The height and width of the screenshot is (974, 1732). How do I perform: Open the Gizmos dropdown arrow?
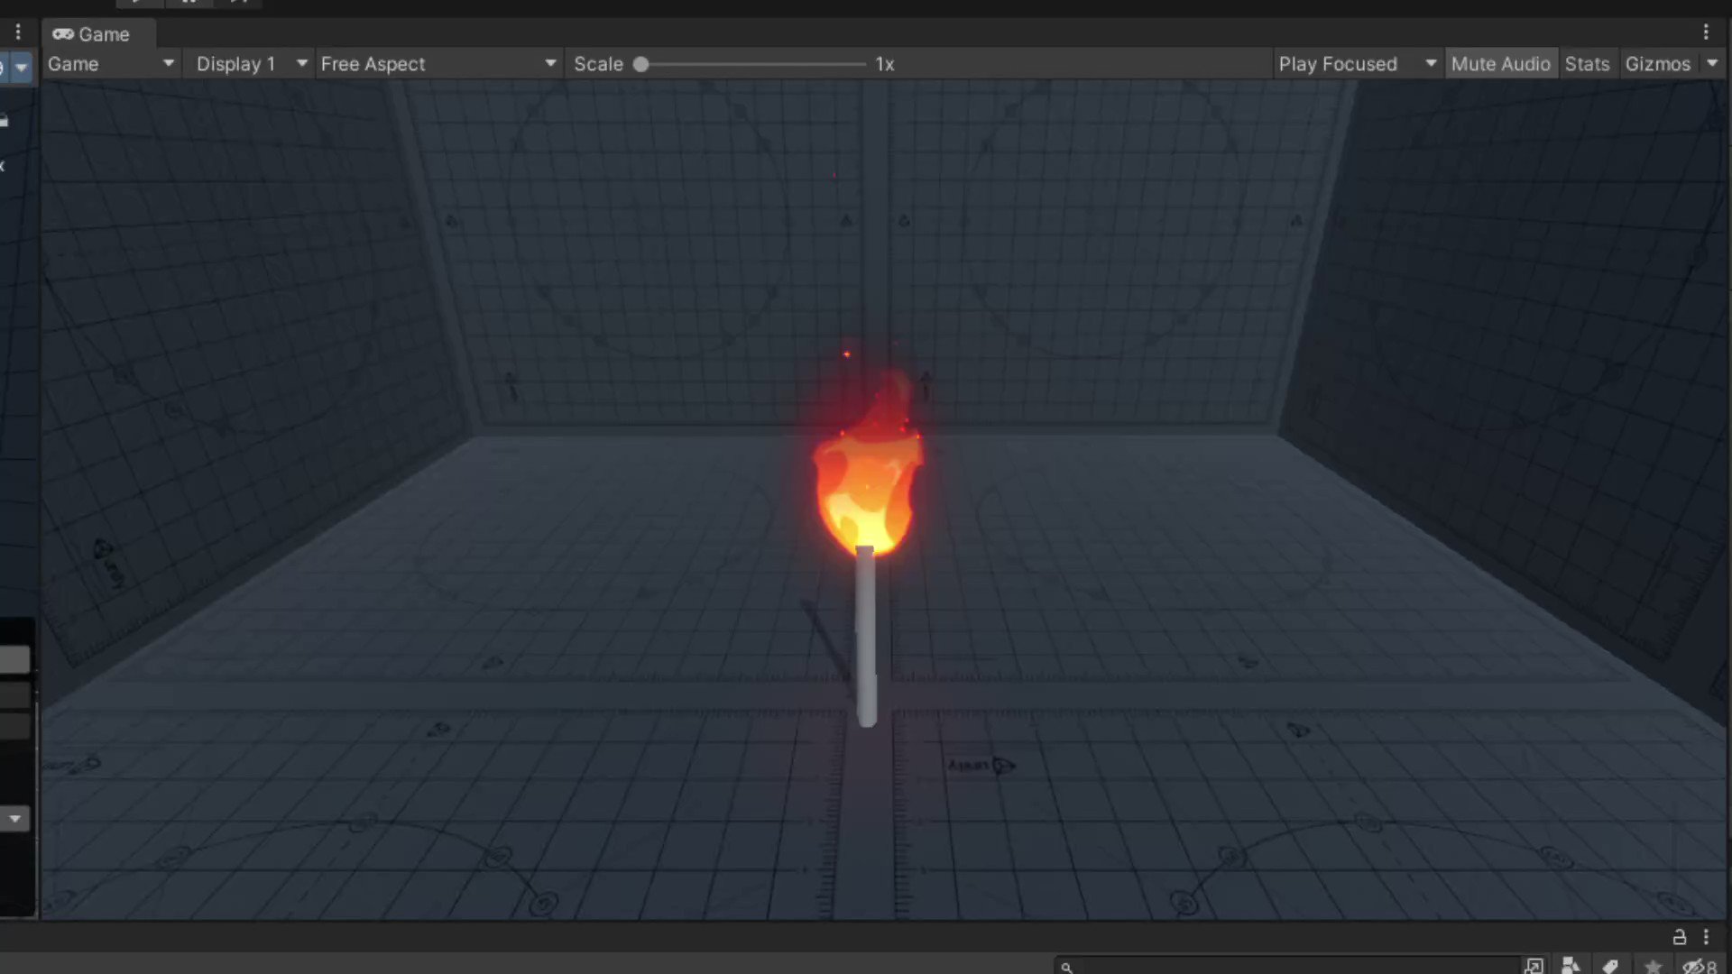(1712, 64)
